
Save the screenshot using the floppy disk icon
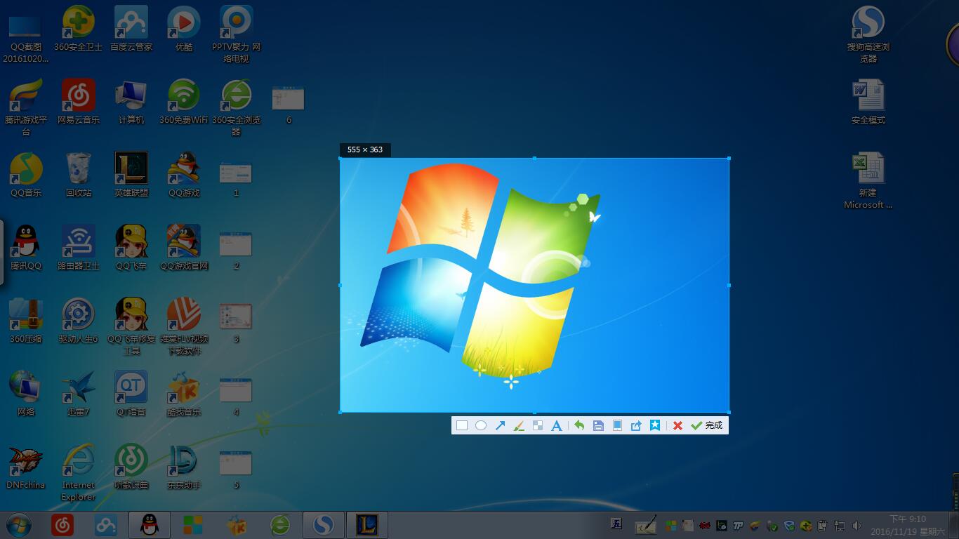click(x=598, y=425)
